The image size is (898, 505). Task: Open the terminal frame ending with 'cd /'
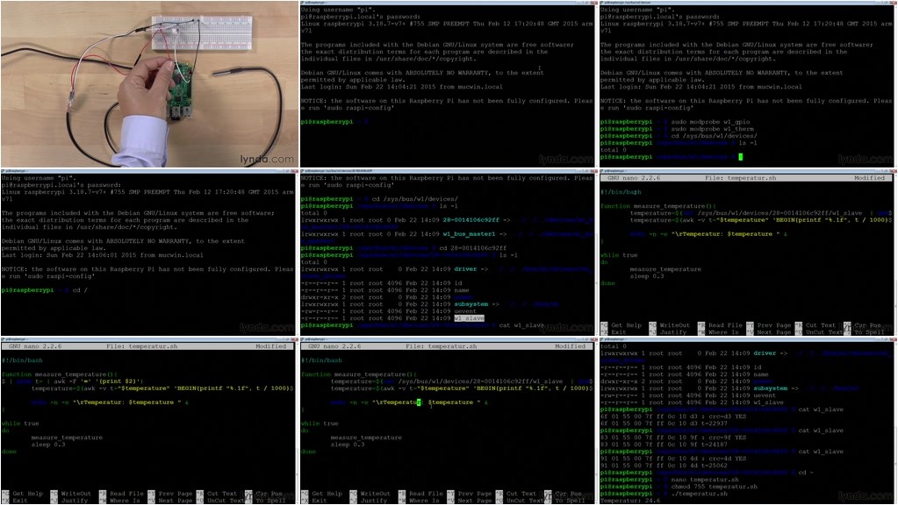[149, 252]
